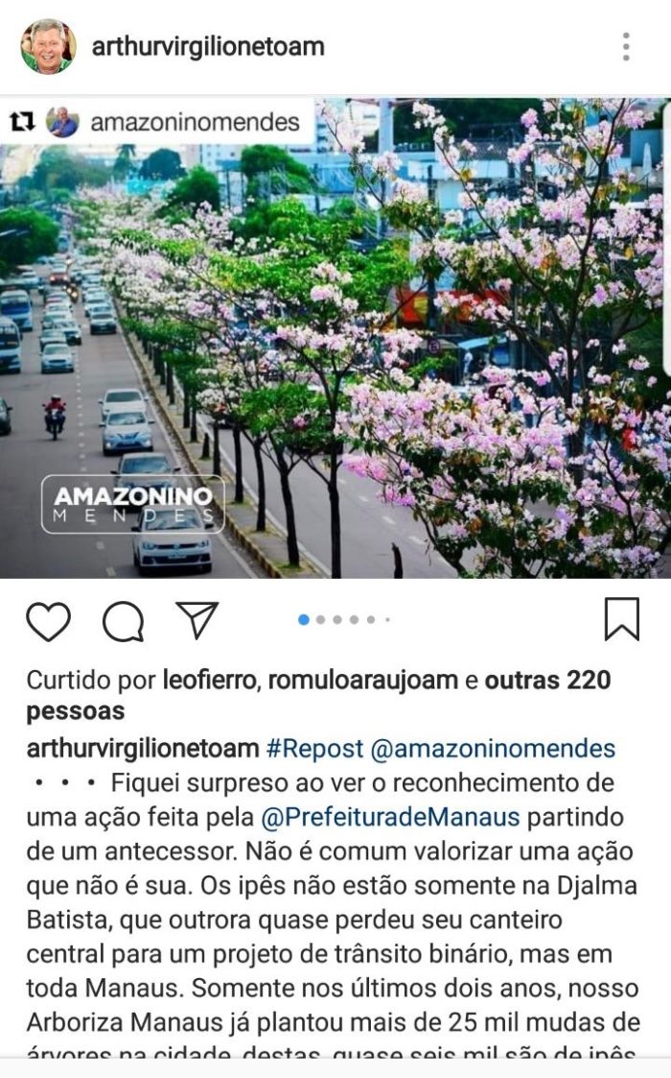Open the three-dot post options menu
671x1078 pixels.
tap(626, 46)
